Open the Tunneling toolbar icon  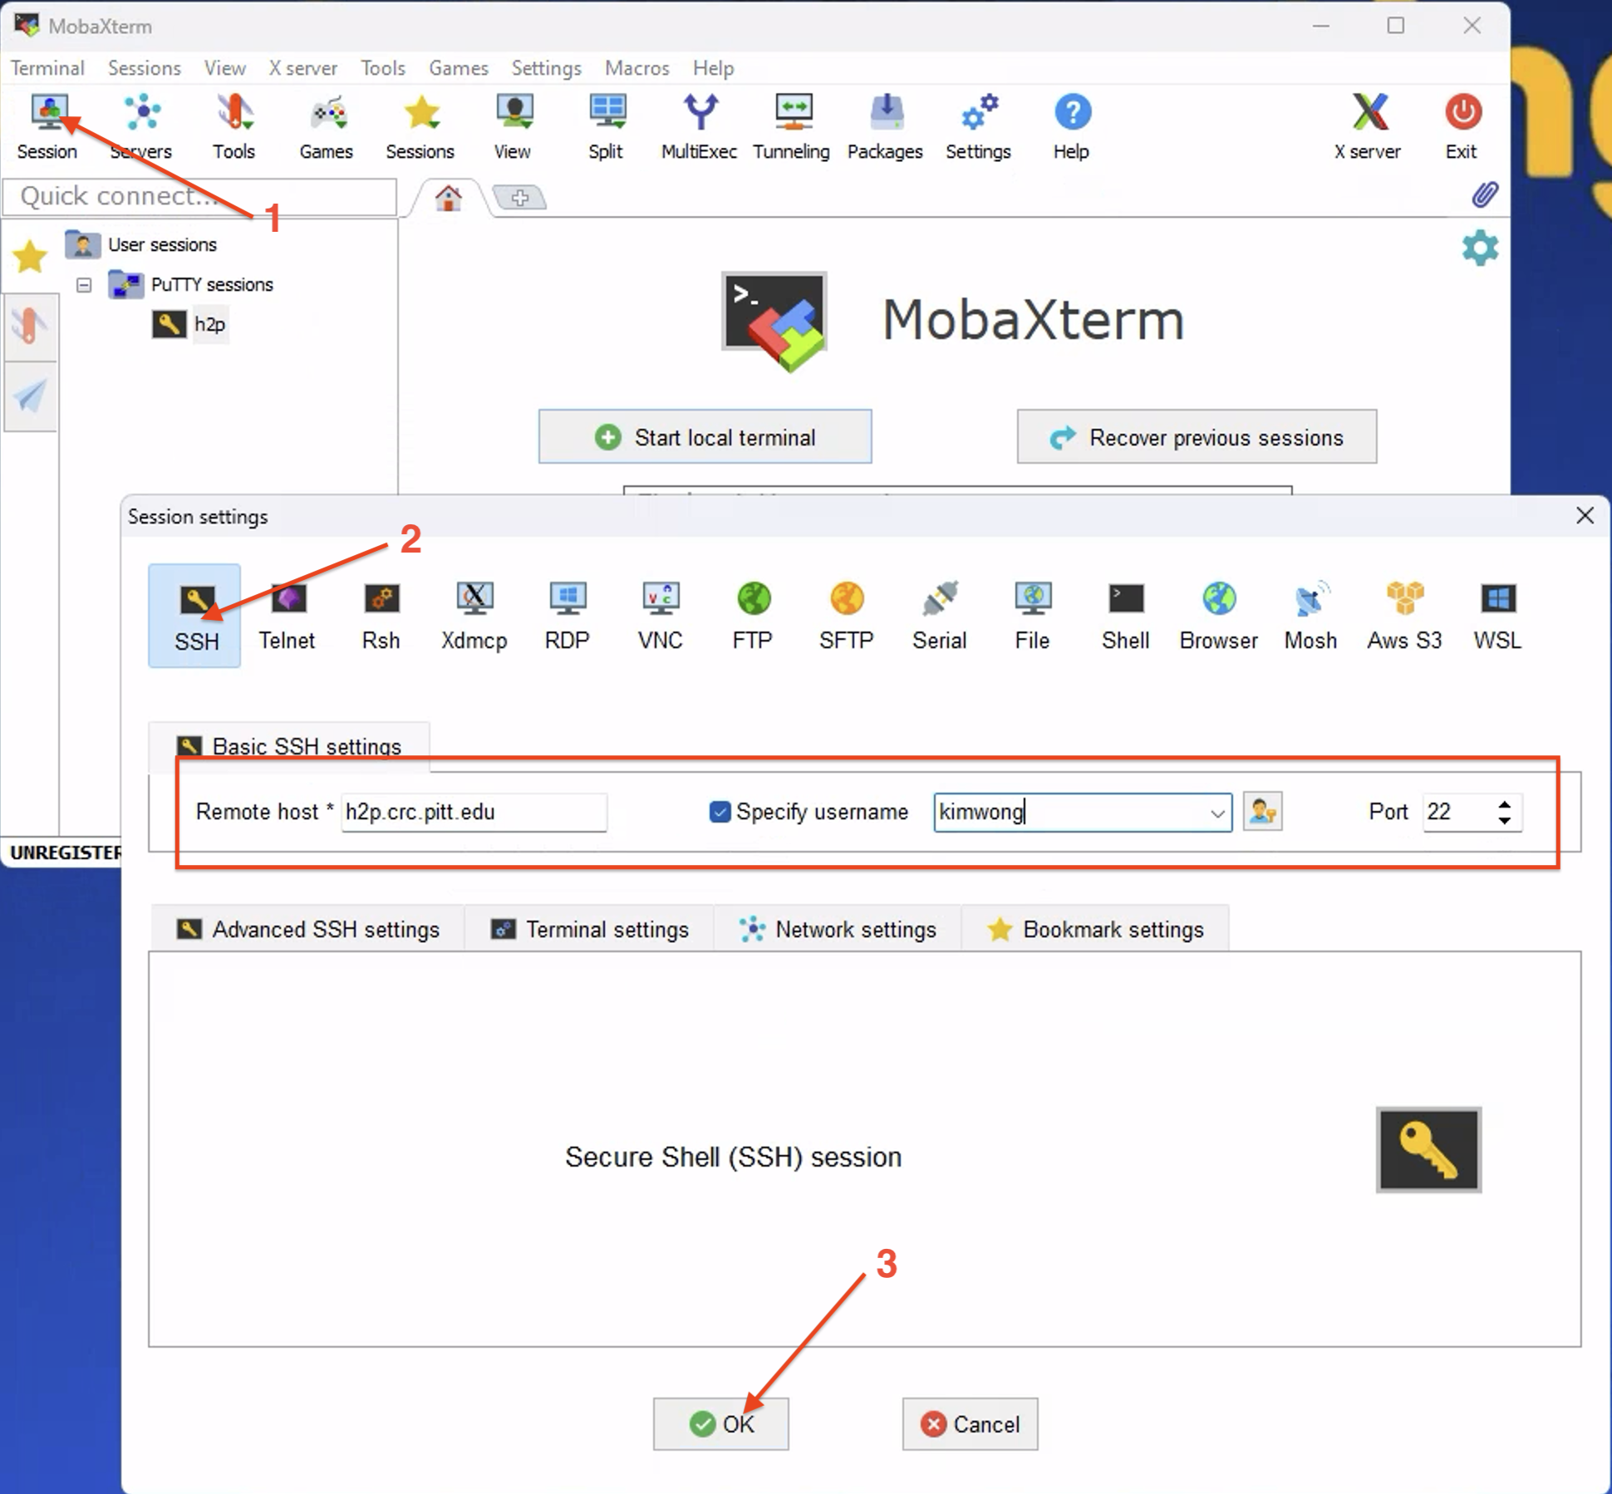(x=792, y=127)
